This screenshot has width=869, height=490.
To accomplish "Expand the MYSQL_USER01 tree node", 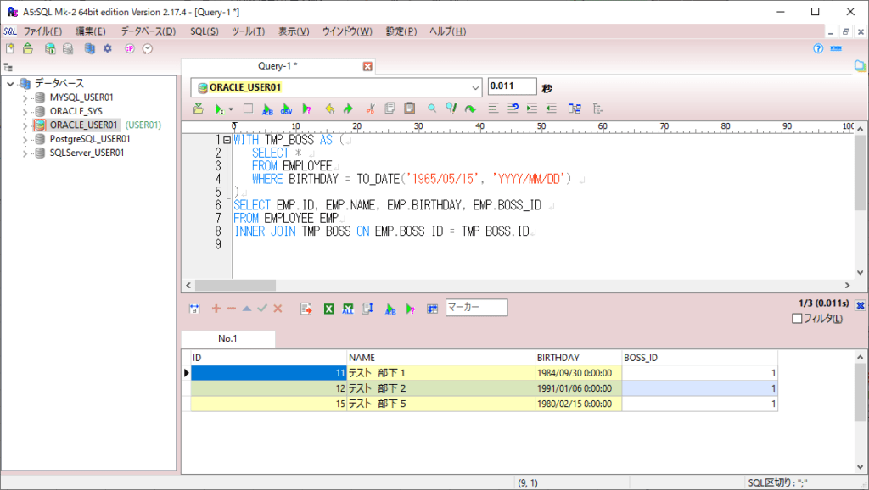I will pos(25,97).
